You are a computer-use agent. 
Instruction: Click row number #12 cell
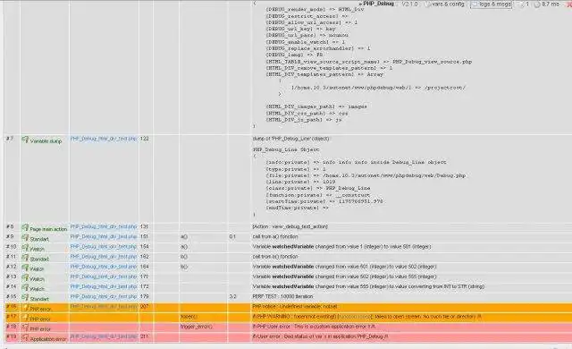point(12,267)
